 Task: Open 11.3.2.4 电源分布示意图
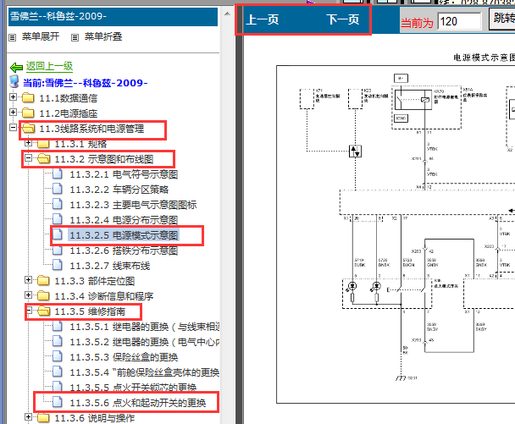click(124, 220)
